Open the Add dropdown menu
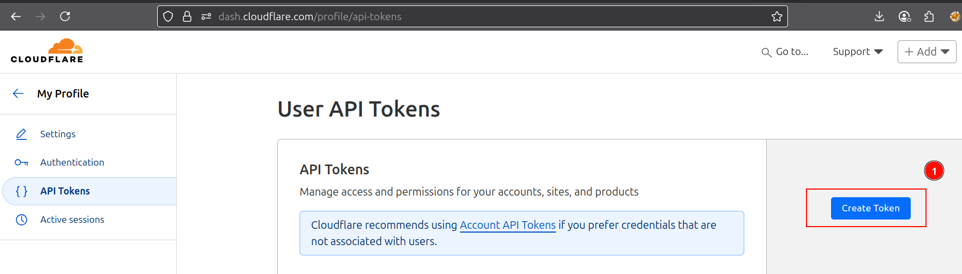The width and height of the screenshot is (962, 274). 927,52
